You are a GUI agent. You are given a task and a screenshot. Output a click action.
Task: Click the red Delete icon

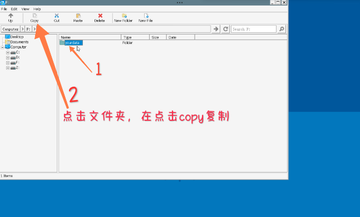point(100,16)
